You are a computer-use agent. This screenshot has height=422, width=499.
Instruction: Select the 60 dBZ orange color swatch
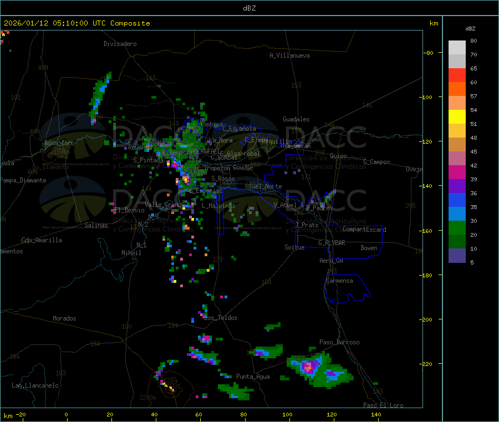tap(457, 89)
